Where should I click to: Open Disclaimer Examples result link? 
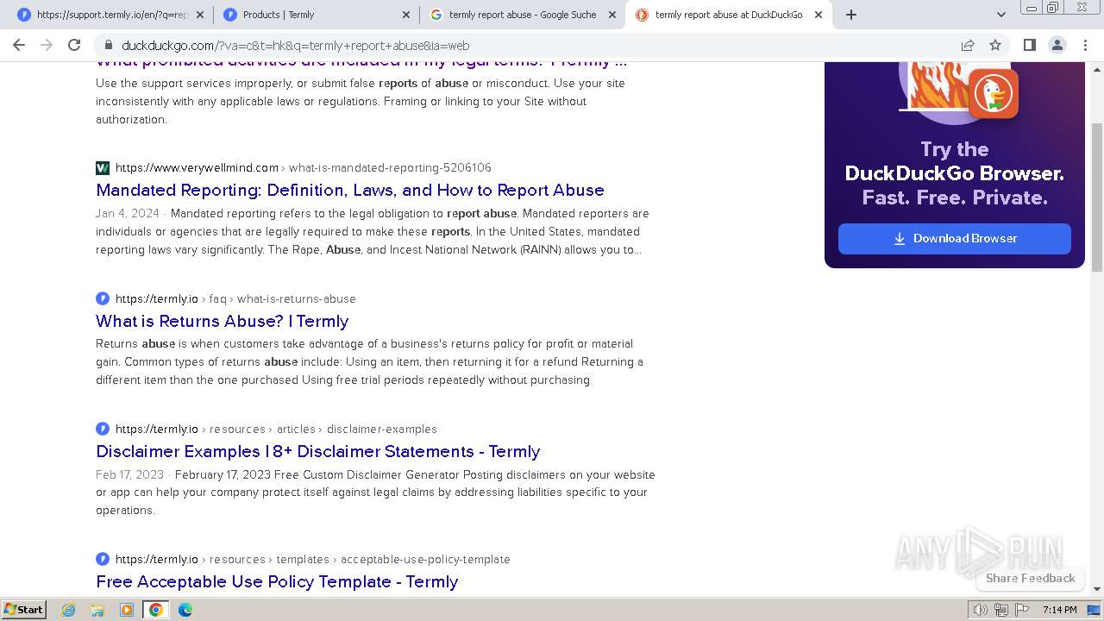tap(318, 451)
